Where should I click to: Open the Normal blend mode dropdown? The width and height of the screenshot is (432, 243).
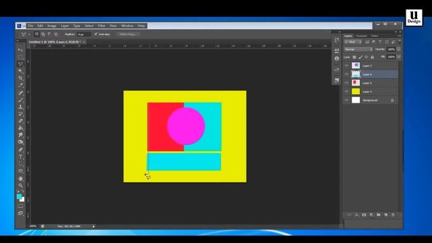pos(358,49)
